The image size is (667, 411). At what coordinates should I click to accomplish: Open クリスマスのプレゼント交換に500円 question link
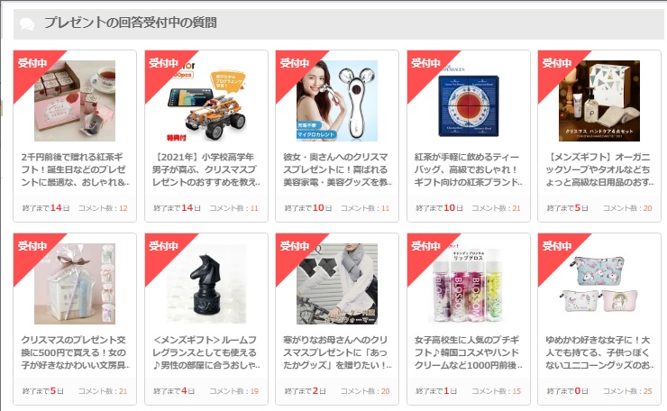pyautogui.click(x=76, y=352)
